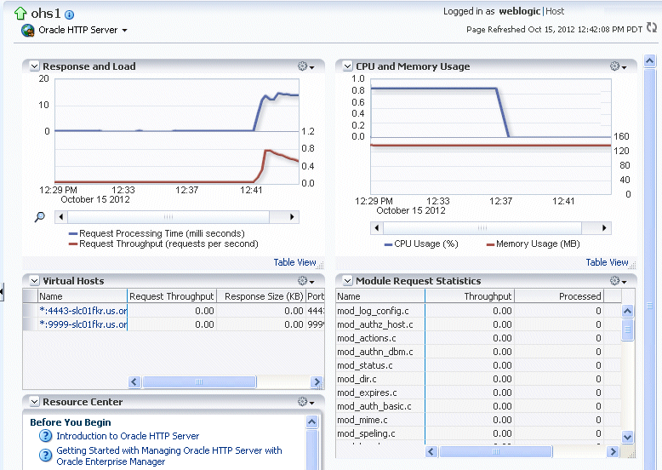Select the mod_status.c row
Image resolution: width=662 pixels, height=470 pixels.
(478, 365)
